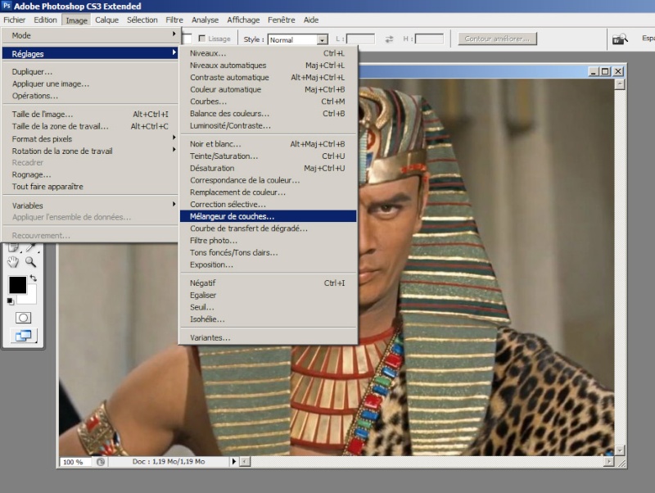Select the Réglages menu entry

[x=90, y=53]
